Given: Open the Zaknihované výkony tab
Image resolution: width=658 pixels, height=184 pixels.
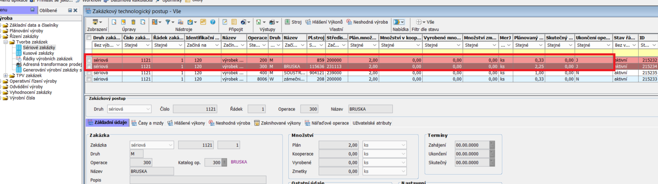Looking at the screenshot, I should coord(278,123).
